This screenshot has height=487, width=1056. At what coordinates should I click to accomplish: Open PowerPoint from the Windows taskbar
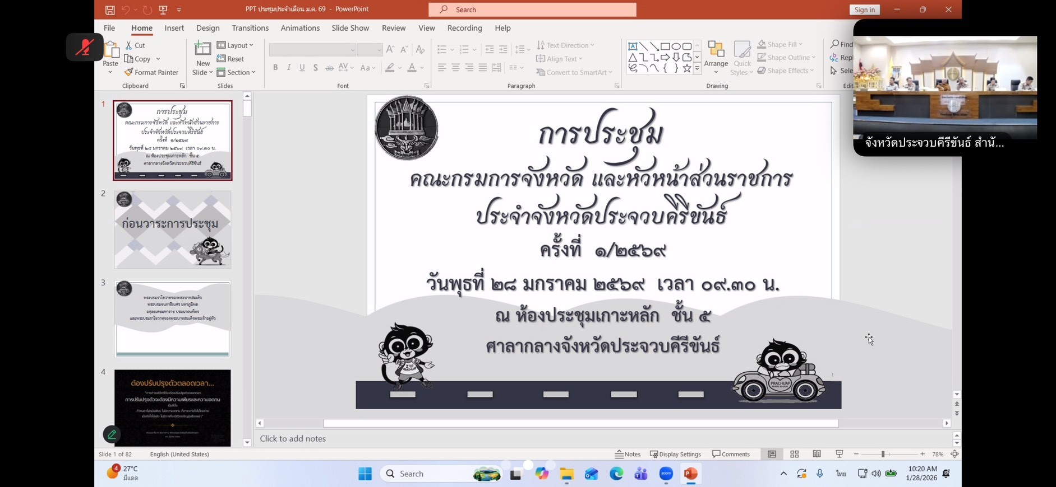tap(690, 474)
